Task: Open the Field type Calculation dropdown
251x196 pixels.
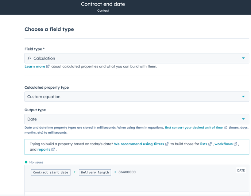Action: (x=137, y=58)
